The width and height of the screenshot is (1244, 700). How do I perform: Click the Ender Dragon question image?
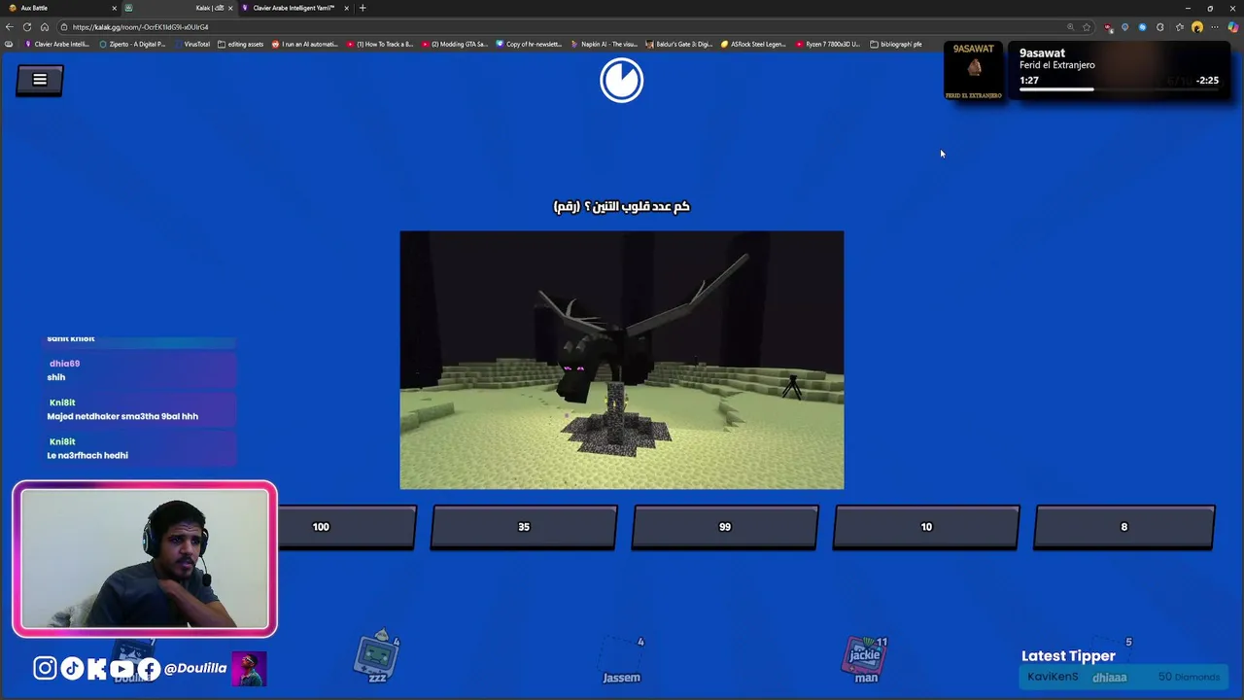[x=622, y=360]
